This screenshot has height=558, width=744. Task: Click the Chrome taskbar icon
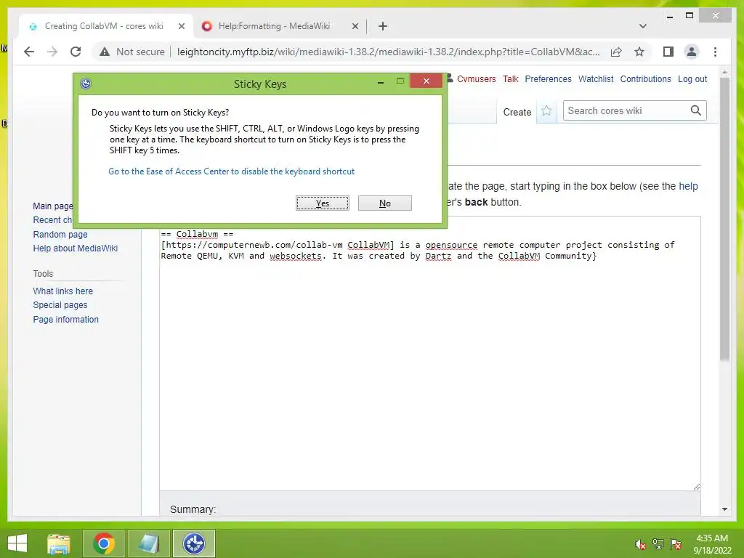pos(104,543)
